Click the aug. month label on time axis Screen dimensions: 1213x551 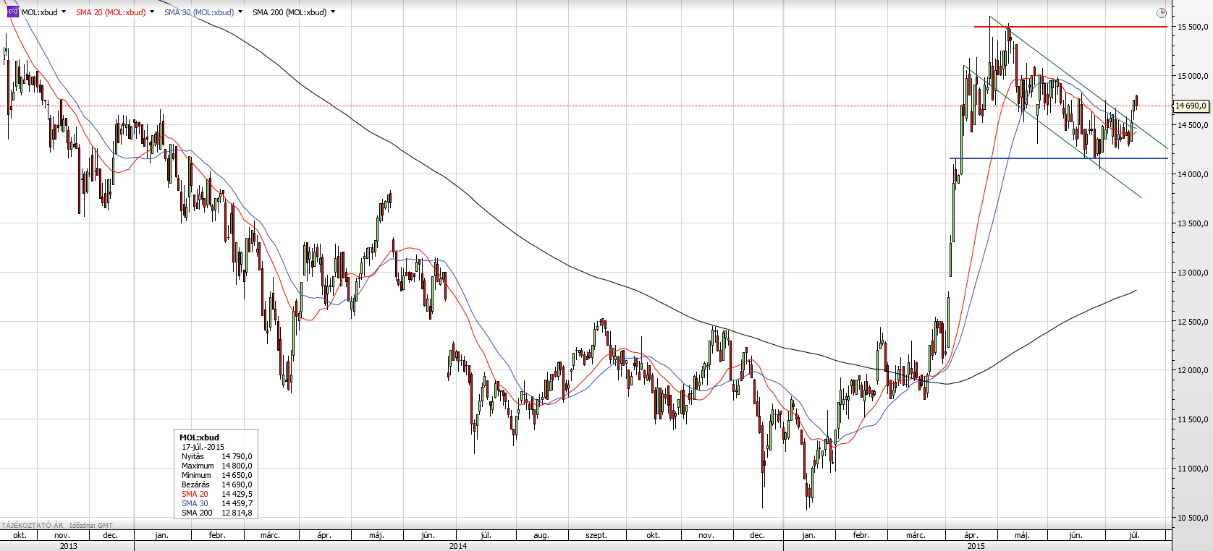pos(541,535)
